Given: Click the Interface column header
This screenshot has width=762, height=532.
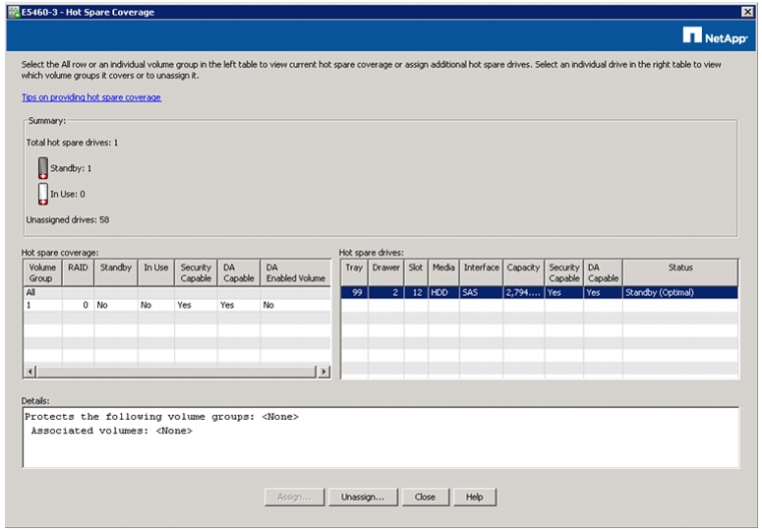Looking at the screenshot, I should click(481, 272).
